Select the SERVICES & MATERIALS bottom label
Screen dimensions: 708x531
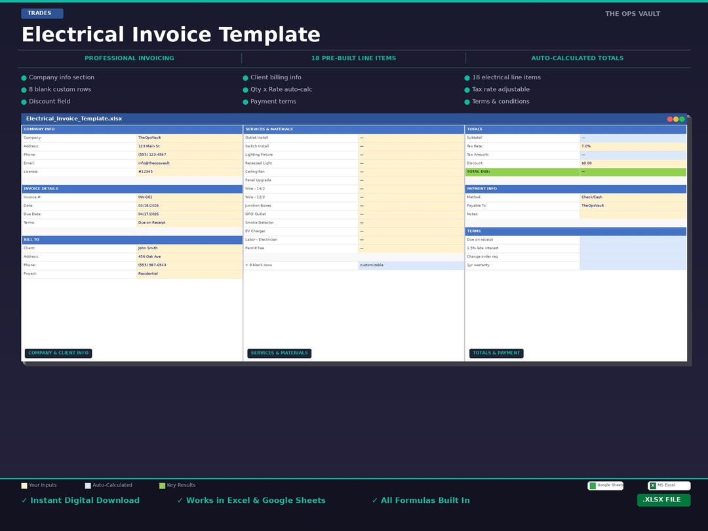[279, 353]
